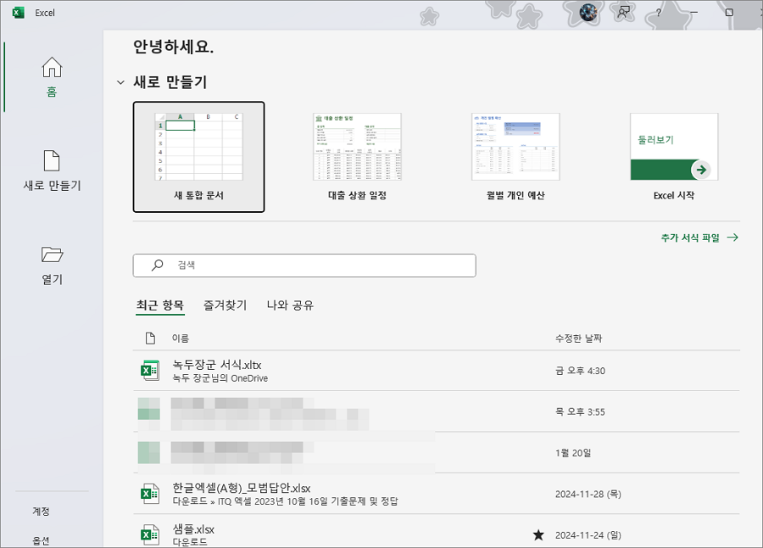Click date 금 오후 4:30

[580, 371]
